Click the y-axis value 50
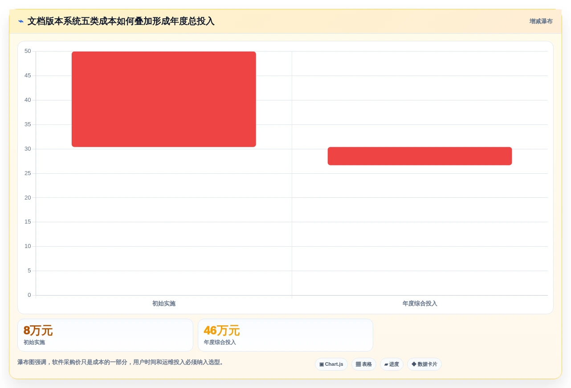The width and height of the screenshot is (571, 388). click(x=28, y=51)
